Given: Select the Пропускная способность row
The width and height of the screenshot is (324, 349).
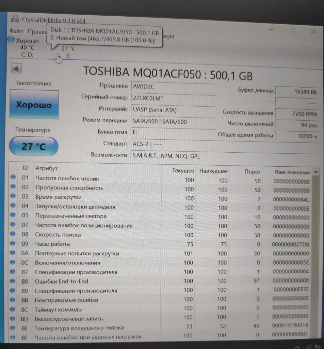Looking at the screenshot, I should [160, 189].
